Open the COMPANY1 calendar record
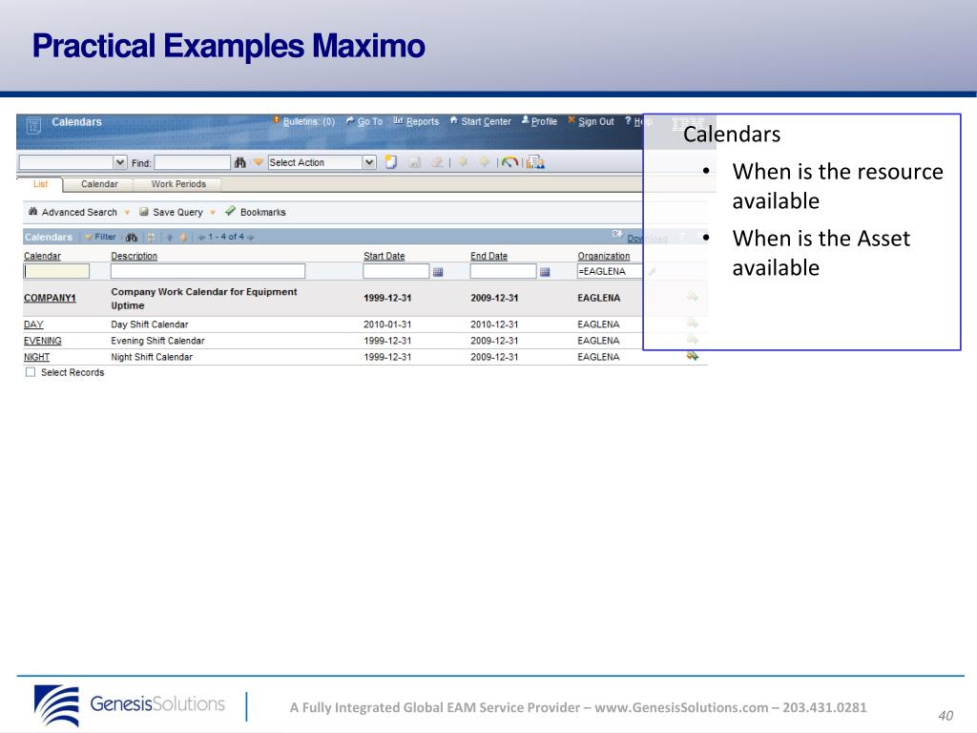This screenshot has height=733, width=977. 50,298
